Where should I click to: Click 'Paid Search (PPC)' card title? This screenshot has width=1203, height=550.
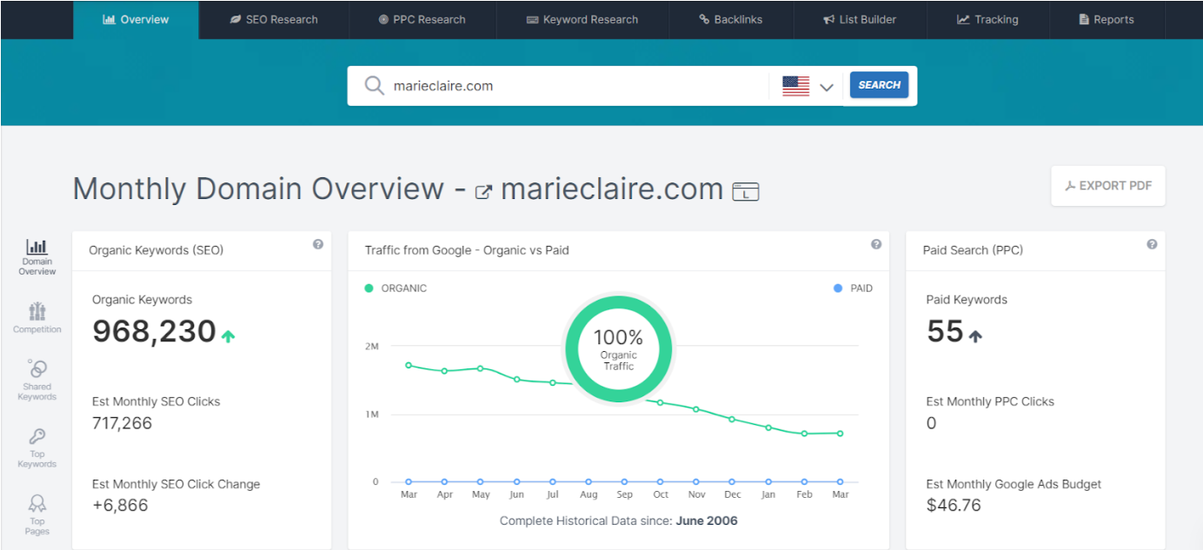click(973, 249)
